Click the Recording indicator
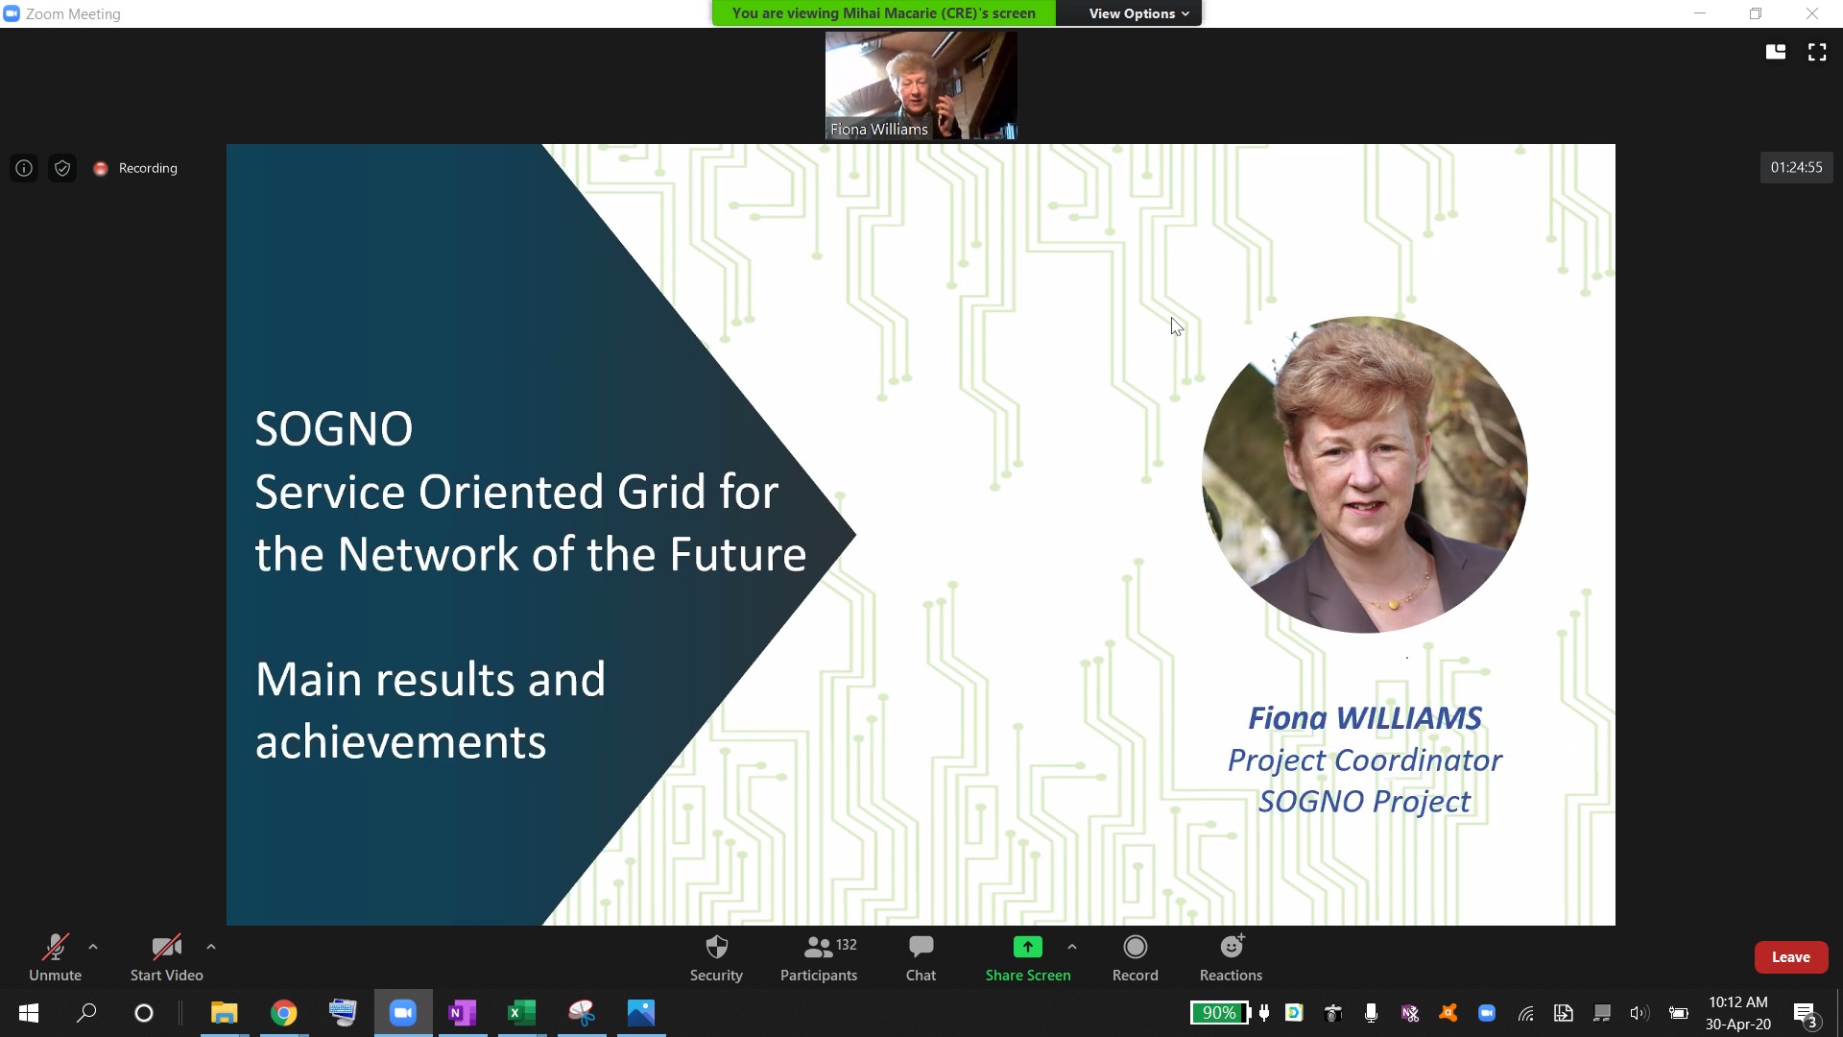The width and height of the screenshot is (1843, 1037). pos(135,168)
